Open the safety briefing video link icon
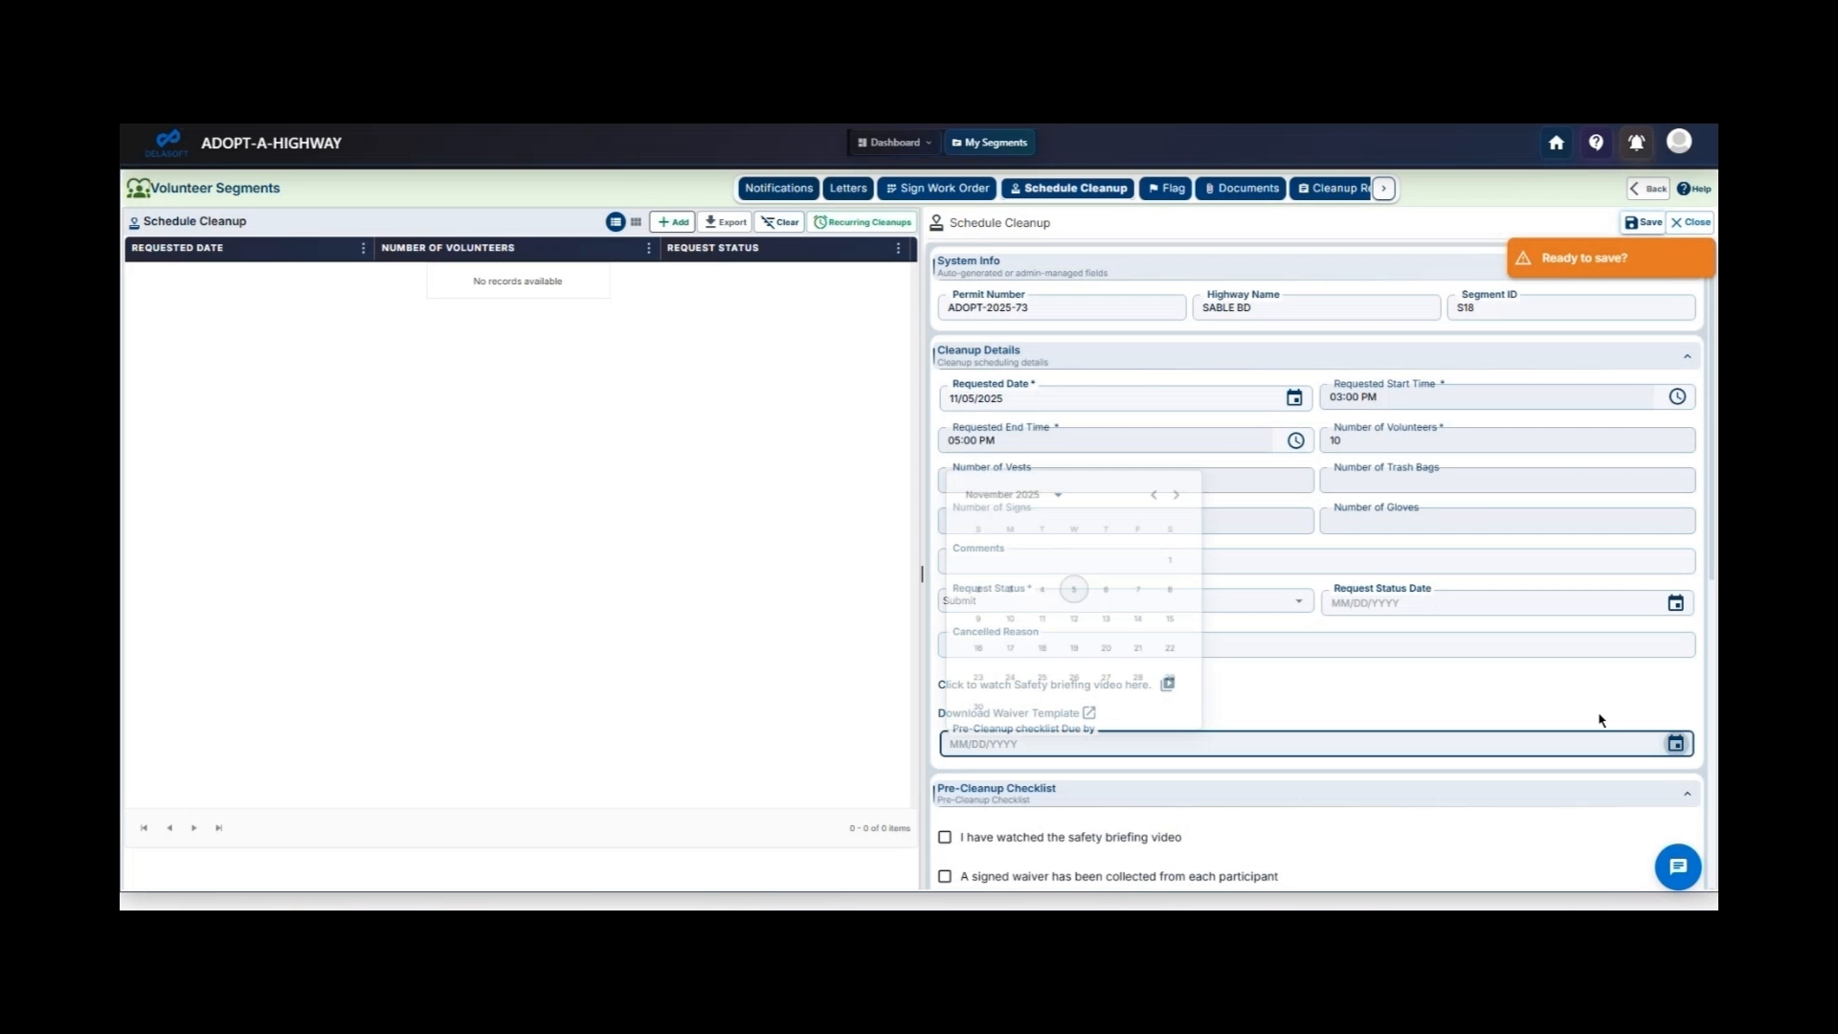The height and width of the screenshot is (1034, 1838). [1168, 684]
